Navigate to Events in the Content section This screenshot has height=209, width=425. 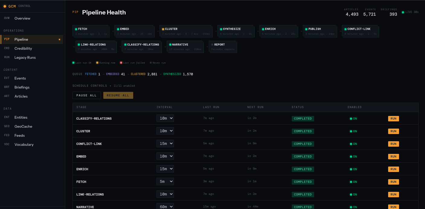[x=20, y=78]
